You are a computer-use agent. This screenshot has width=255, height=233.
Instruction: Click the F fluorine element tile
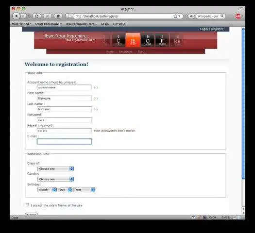click(162, 40)
